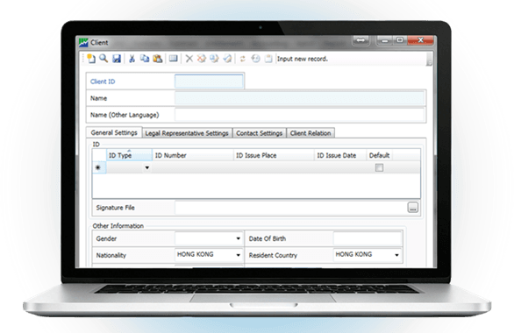Minimize the Client window

point(385,40)
